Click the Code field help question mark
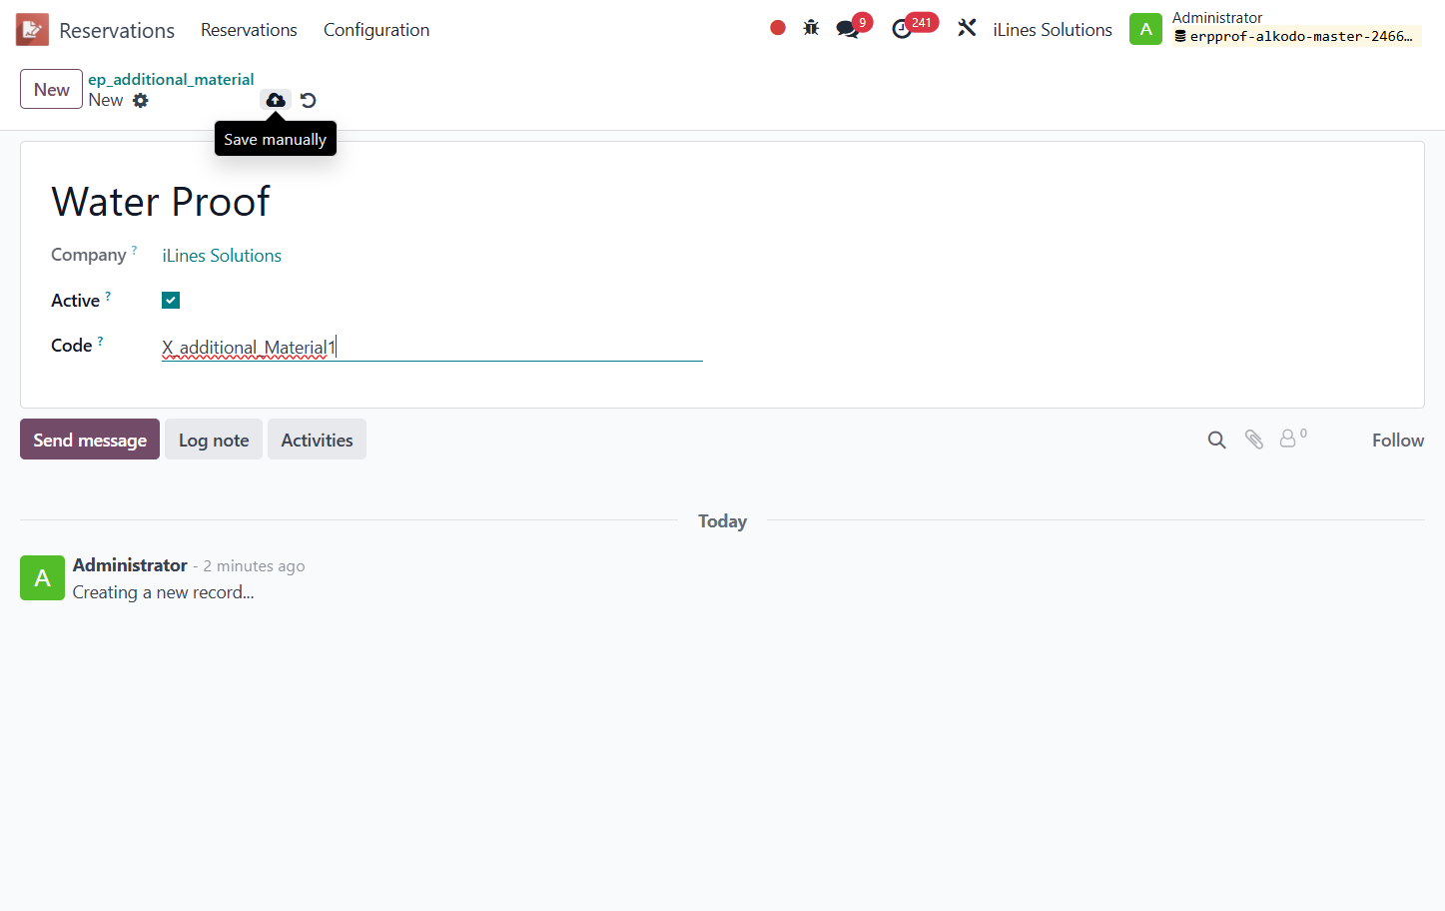The image size is (1445, 911). coord(100,341)
